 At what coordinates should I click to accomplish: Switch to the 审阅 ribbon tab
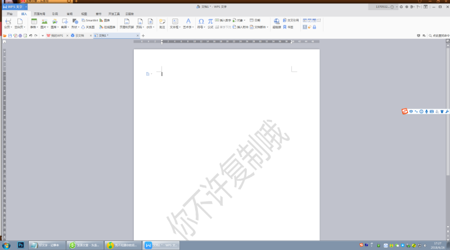[x=70, y=14]
